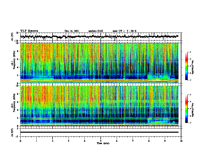Click the "-7" label on ch.2 color bar
This screenshot has height=158, width=204.
pyautogui.click(x=190, y=123)
